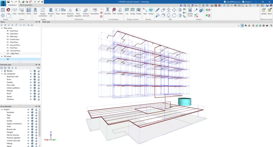Open the F3 - Third Floor plan view
Screen dimensions: 273x147
coord(12,42)
